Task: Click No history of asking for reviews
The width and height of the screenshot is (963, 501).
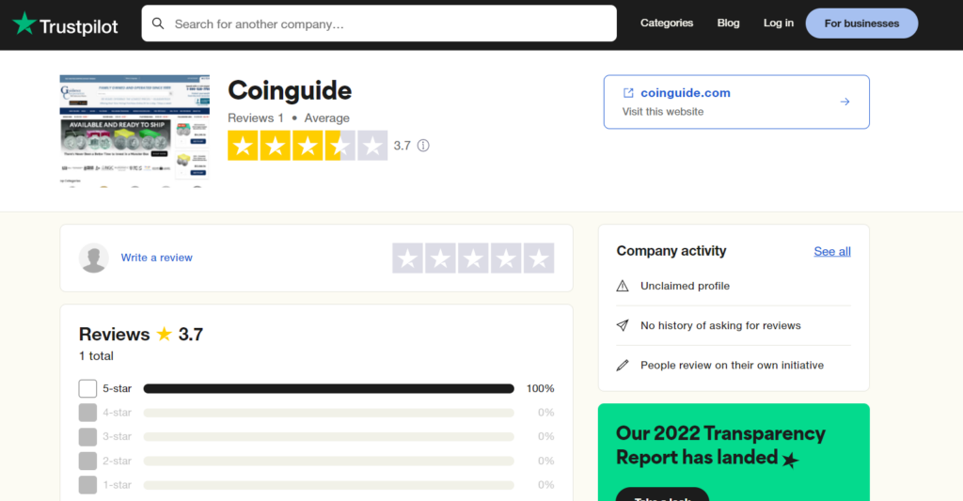Action: tap(720, 325)
